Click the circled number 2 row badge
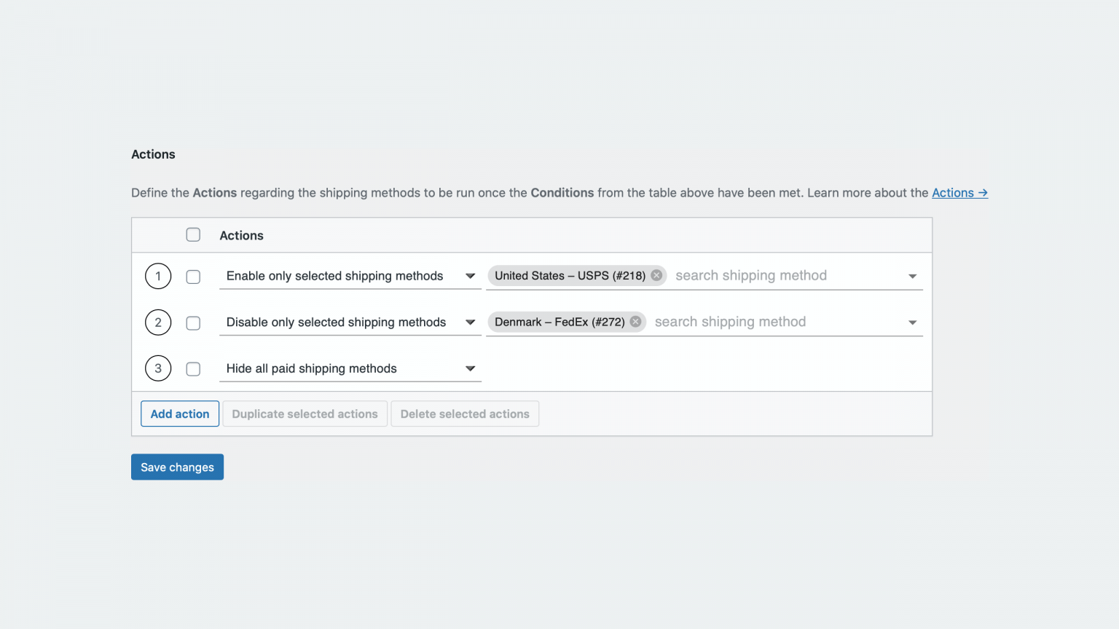Screen dimensions: 1119x629 pyautogui.click(x=158, y=322)
